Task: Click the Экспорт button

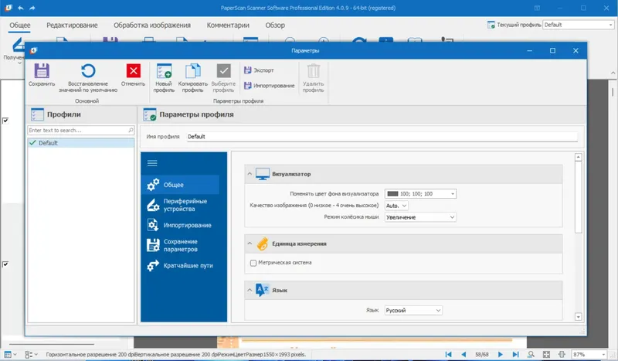Action: tap(259, 70)
